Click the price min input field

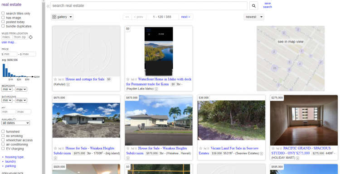[10, 54]
